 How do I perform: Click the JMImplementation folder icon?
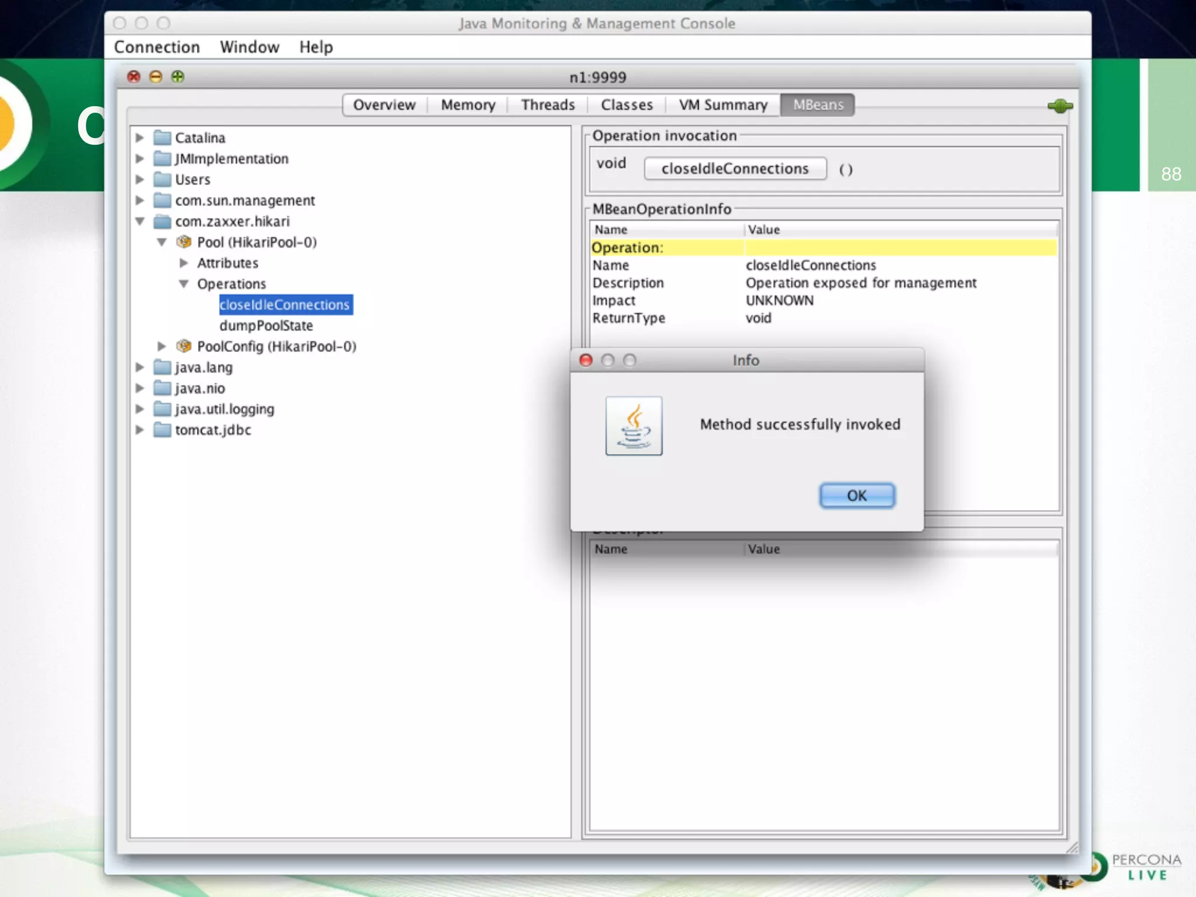pyautogui.click(x=162, y=159)
